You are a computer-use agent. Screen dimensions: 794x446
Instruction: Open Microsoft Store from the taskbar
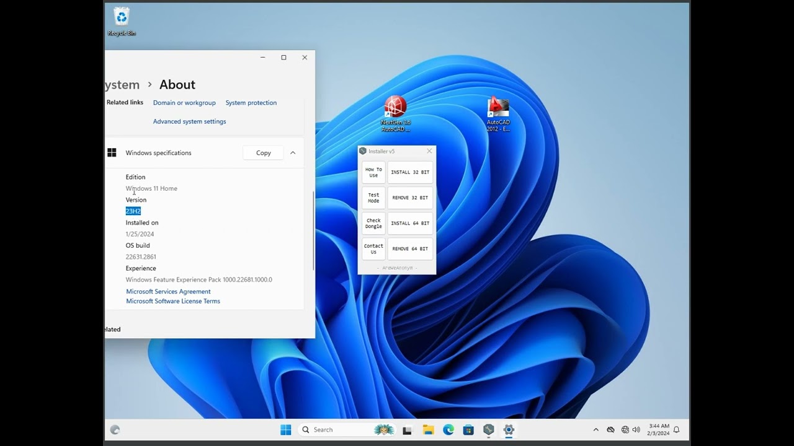[468, 429]
